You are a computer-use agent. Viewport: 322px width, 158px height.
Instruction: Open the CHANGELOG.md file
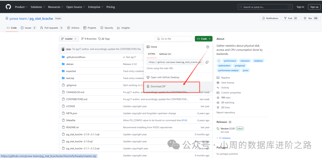(x=75, y=92)
